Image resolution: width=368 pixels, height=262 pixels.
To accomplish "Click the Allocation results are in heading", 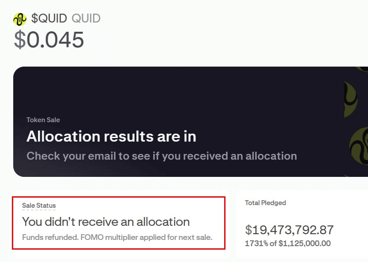I will pos(111,136).
